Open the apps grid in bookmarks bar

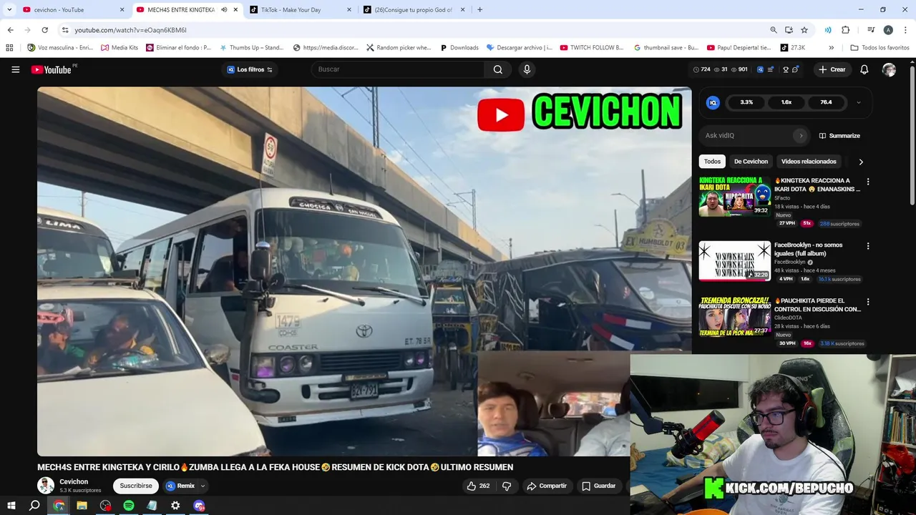coord(9,48)
